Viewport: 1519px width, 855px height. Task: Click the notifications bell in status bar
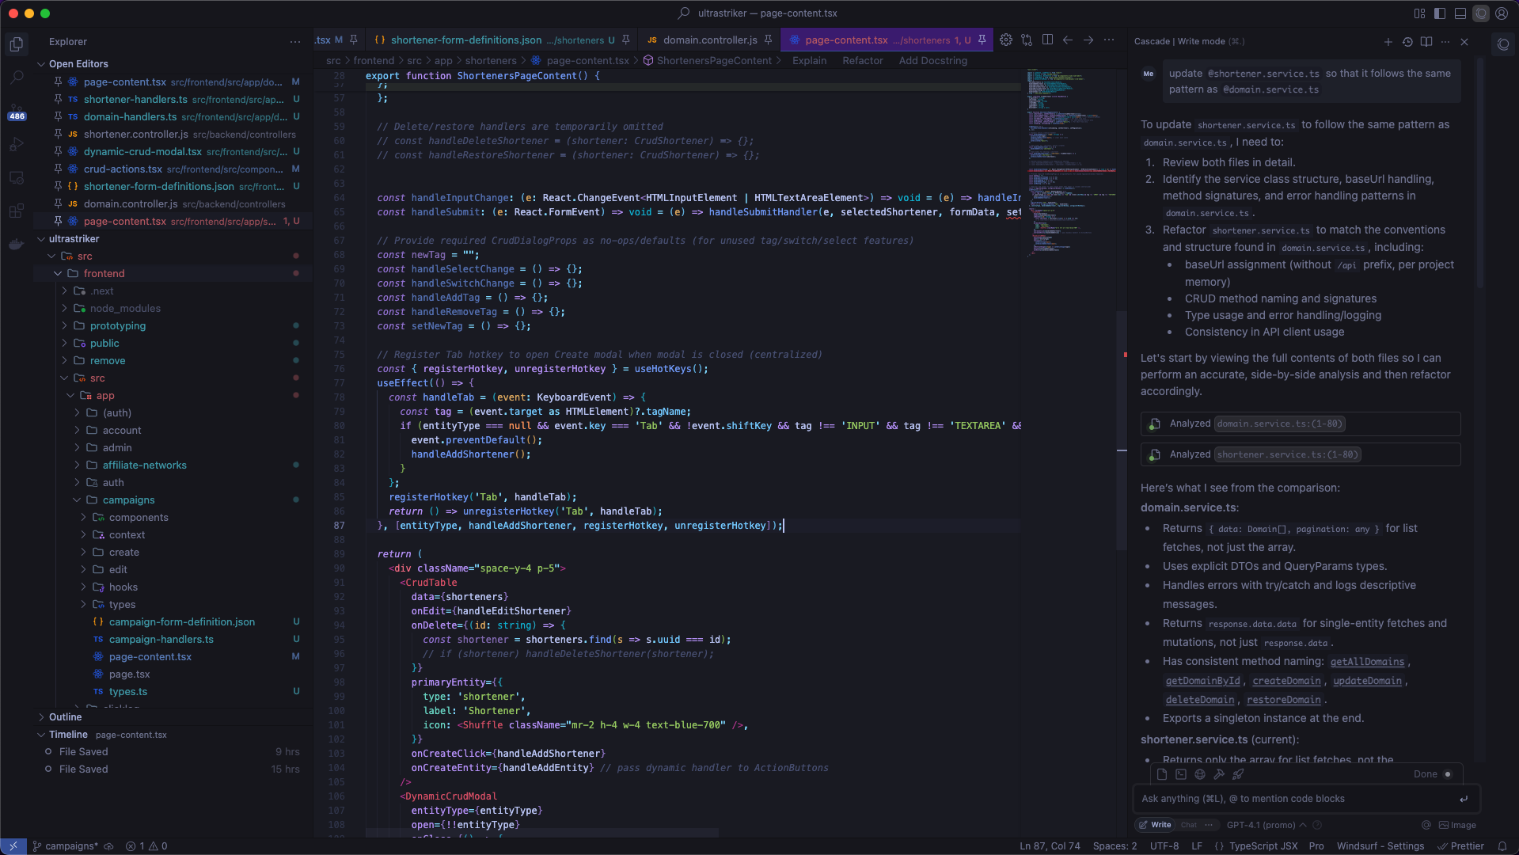pyautogui.click(x=1502, y=846)
